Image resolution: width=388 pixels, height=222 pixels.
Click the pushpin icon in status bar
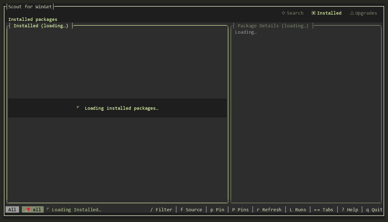28,210
